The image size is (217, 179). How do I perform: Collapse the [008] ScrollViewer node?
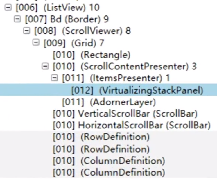pyautogui.click(x=26, y=31)
